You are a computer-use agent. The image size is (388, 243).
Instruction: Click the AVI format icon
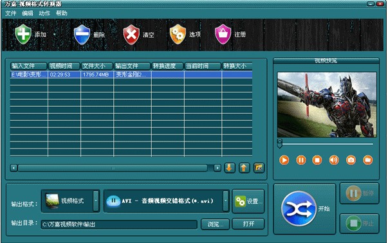pos(113,201)
